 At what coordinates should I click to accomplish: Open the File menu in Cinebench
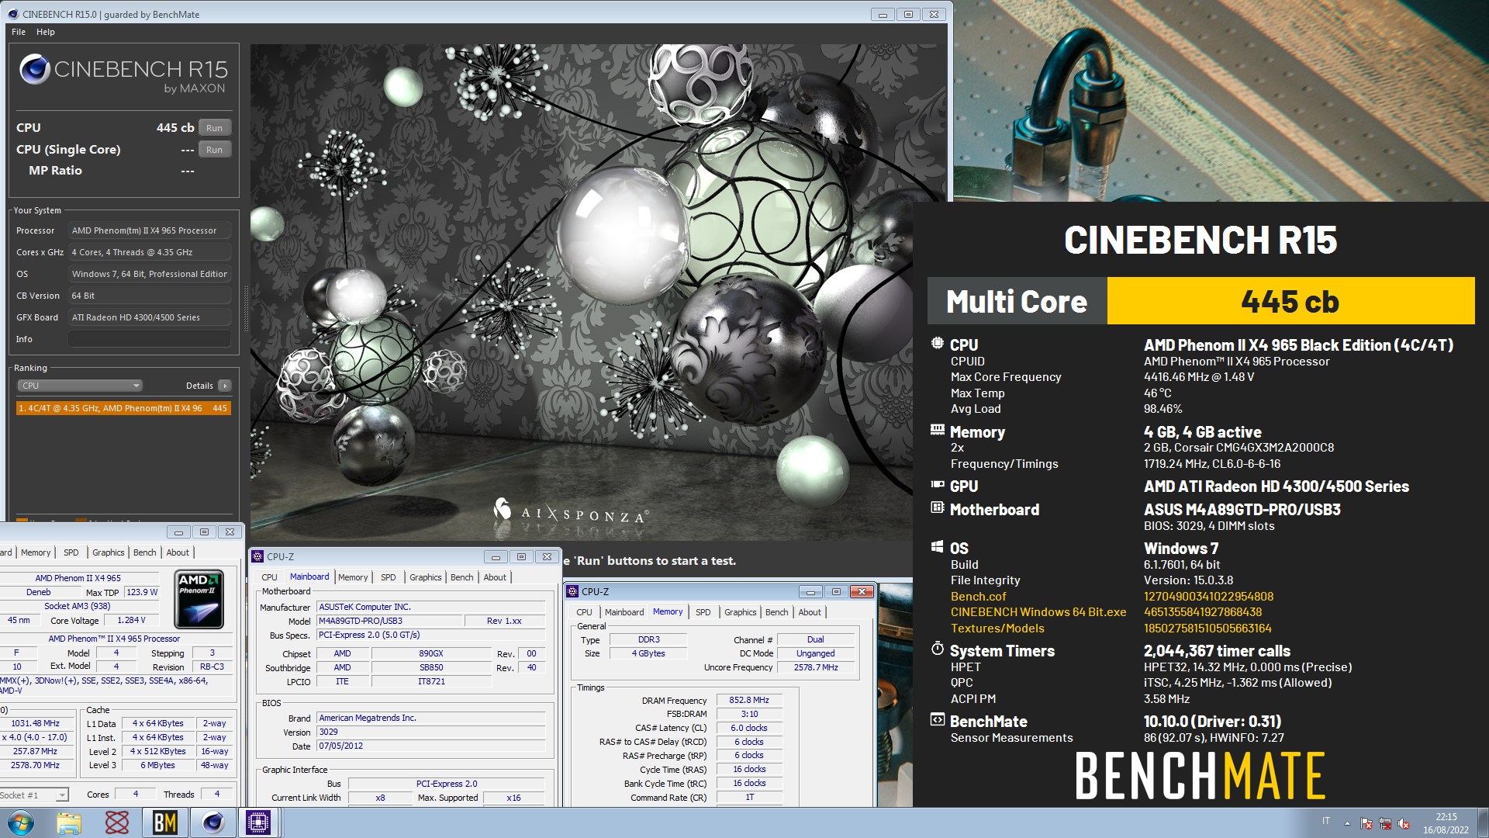click(19, 32)
